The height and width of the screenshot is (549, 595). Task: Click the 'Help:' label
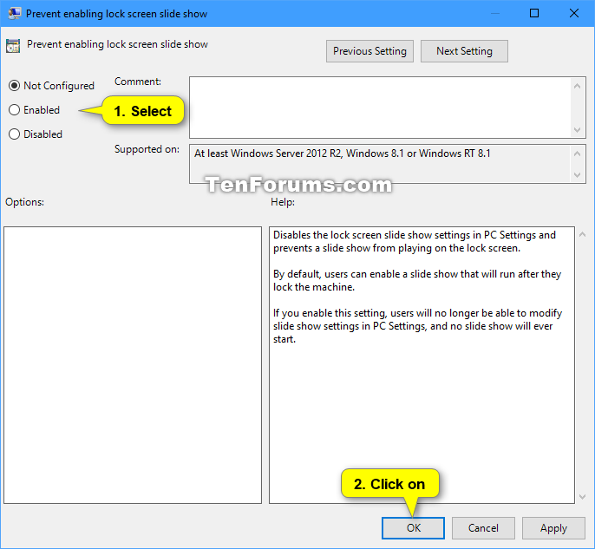(283, 202)
